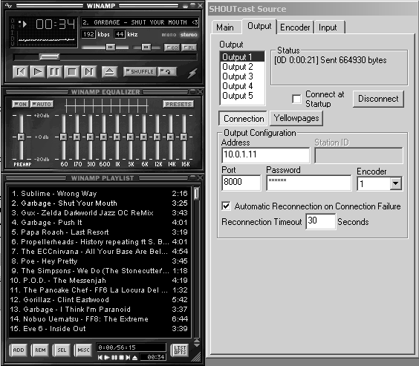Click the playlist mini eject button
The width and height of the screenshot is (419, 366).
coord(135,357)
